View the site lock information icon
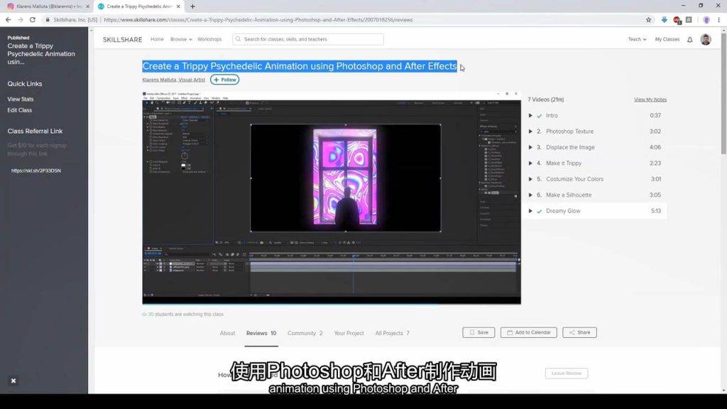The width and height of the screenshot is (727, 409). click(48, 20)
